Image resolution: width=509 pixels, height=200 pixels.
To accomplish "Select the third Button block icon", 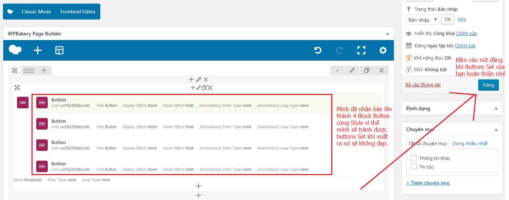I will point(42,145).
